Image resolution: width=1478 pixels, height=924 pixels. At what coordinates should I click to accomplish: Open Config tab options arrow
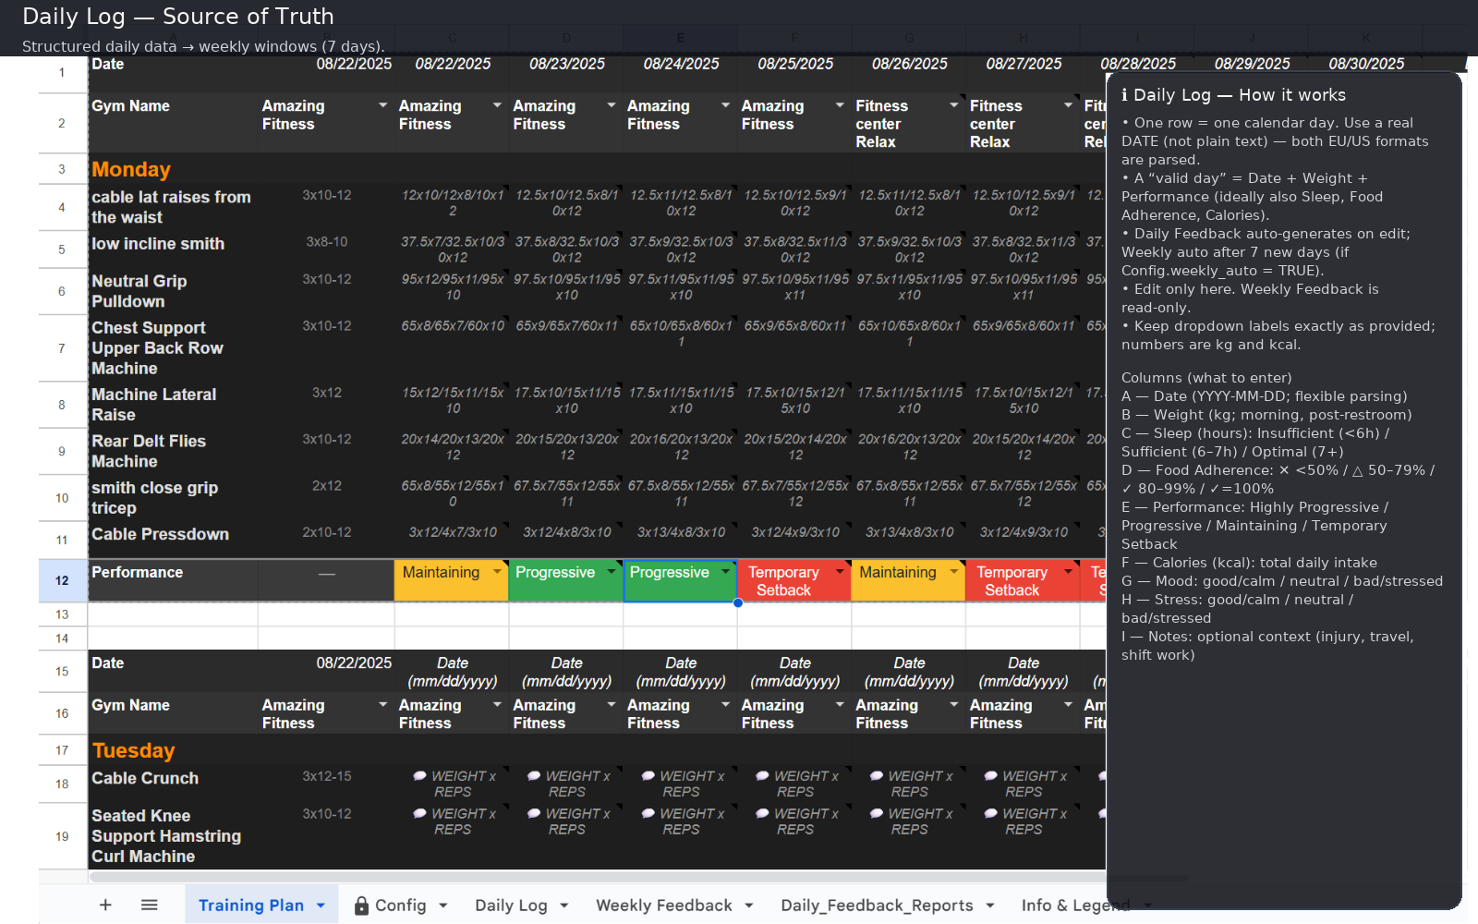point(443,906)
